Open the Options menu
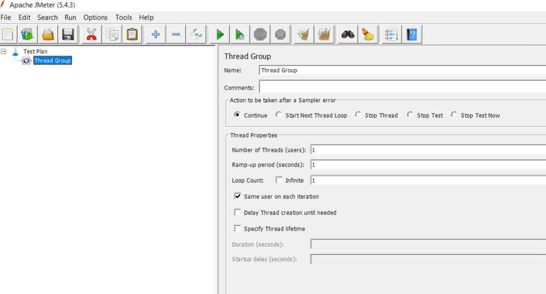The image size is (546, 294). pos(95,18)
